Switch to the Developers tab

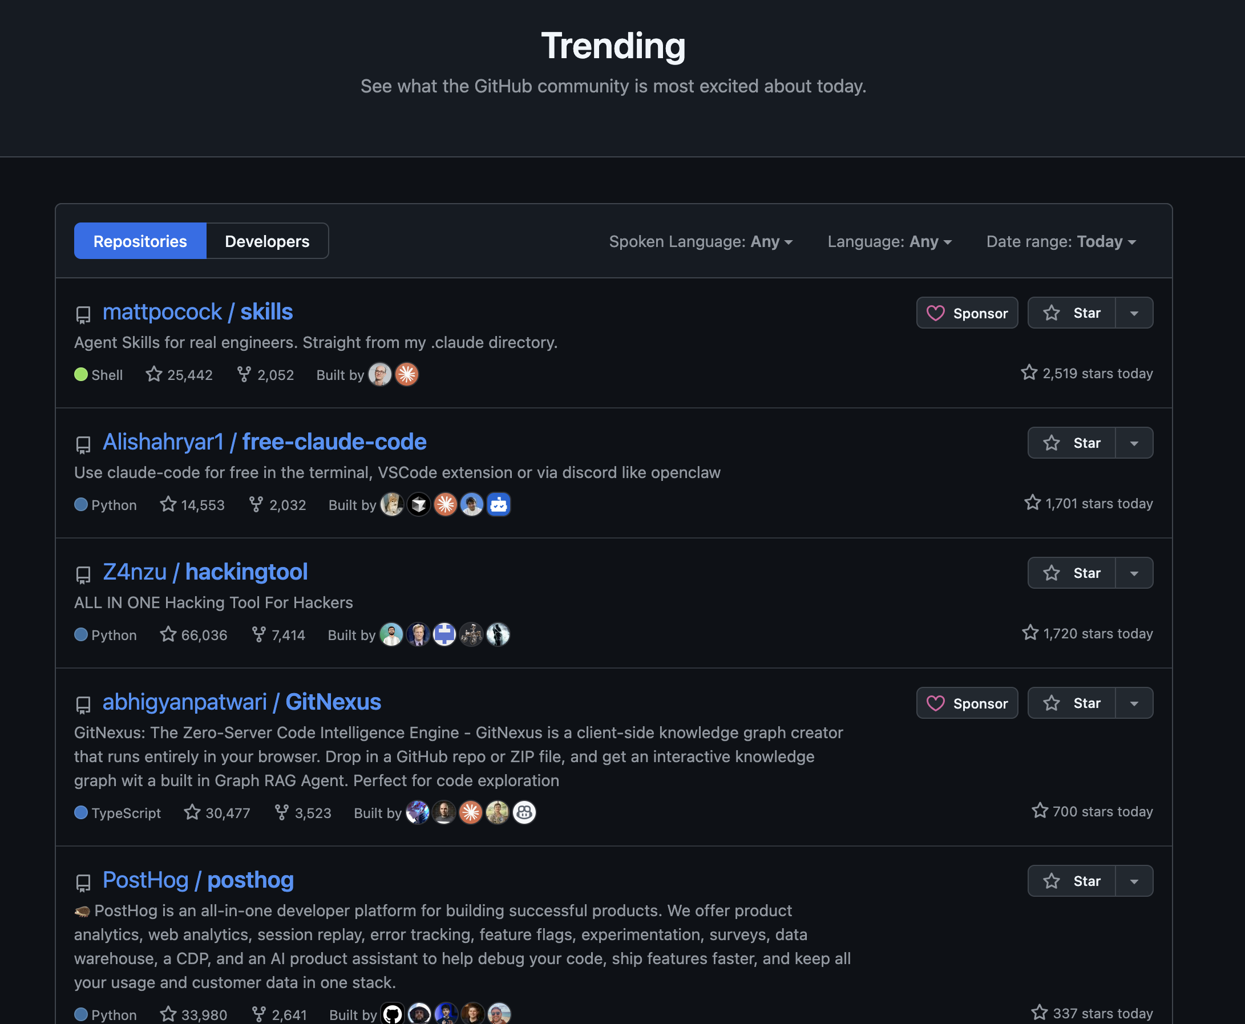(x=266, y=241)
